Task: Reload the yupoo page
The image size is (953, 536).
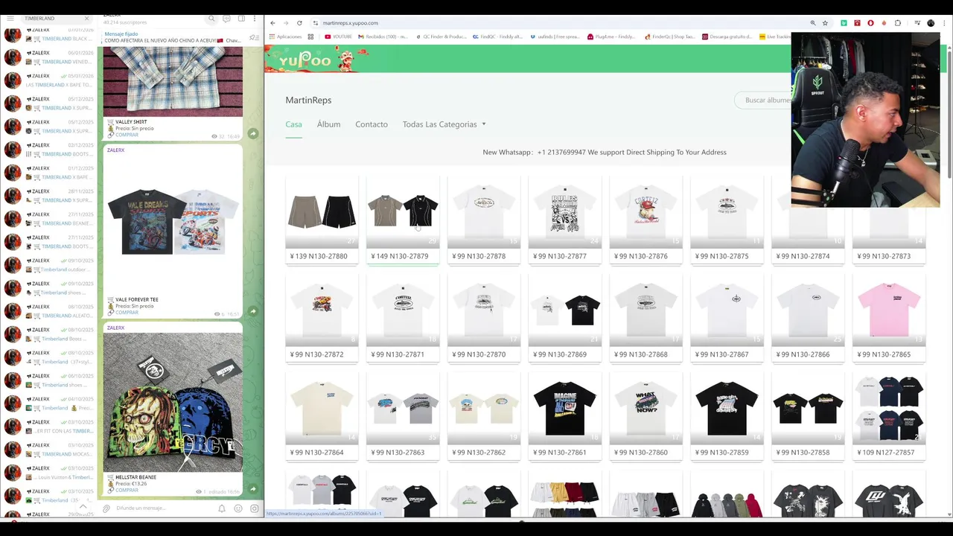Action: 299,23
